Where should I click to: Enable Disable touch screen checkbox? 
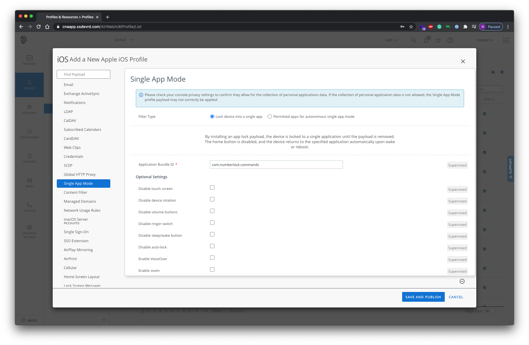212,187
